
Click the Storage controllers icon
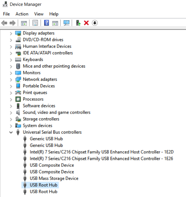point(18,119)
